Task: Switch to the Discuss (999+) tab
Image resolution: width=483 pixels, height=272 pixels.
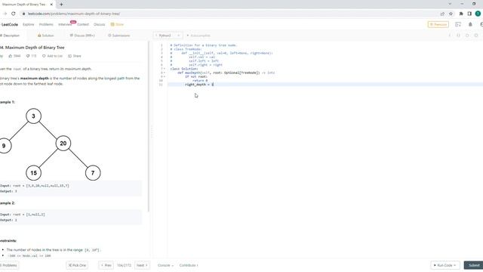Action: (82, 36)
